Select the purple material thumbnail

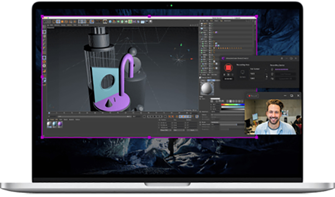(x=60, y=124)
